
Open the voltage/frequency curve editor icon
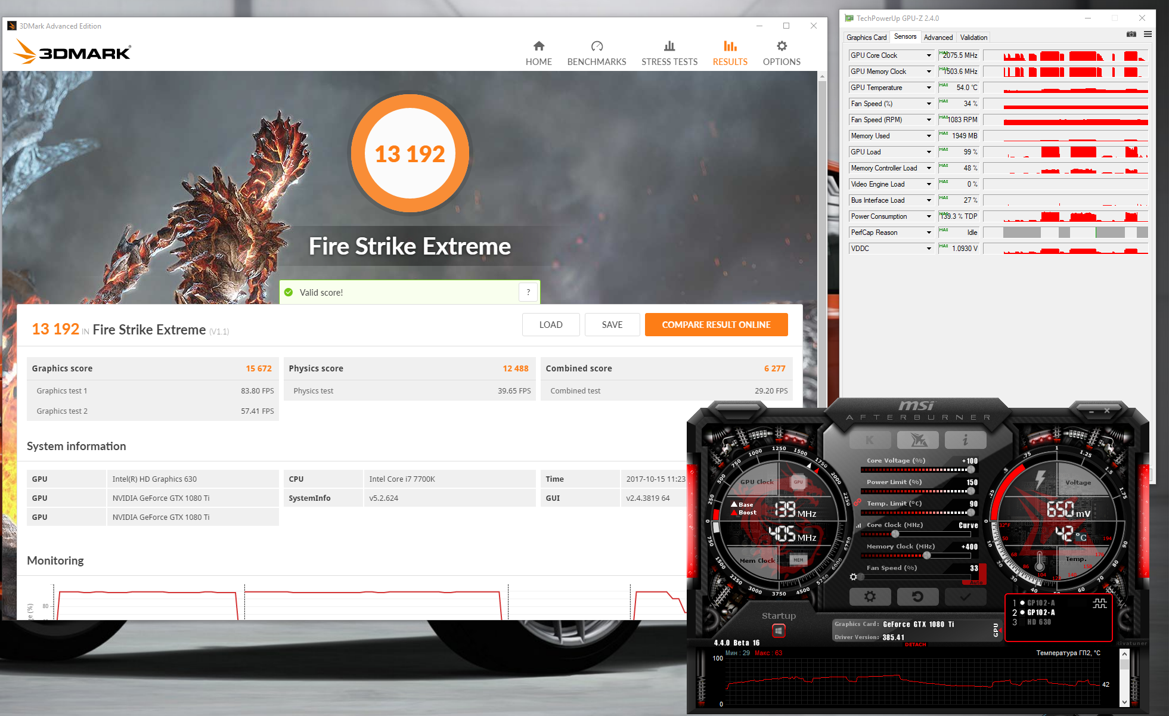tap(858, 525)
